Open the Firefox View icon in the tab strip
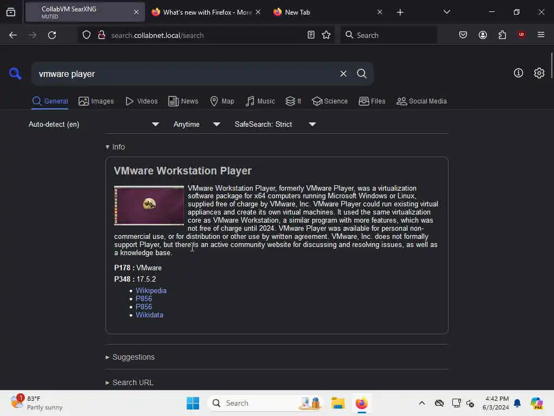 click(x=11, y=12)
